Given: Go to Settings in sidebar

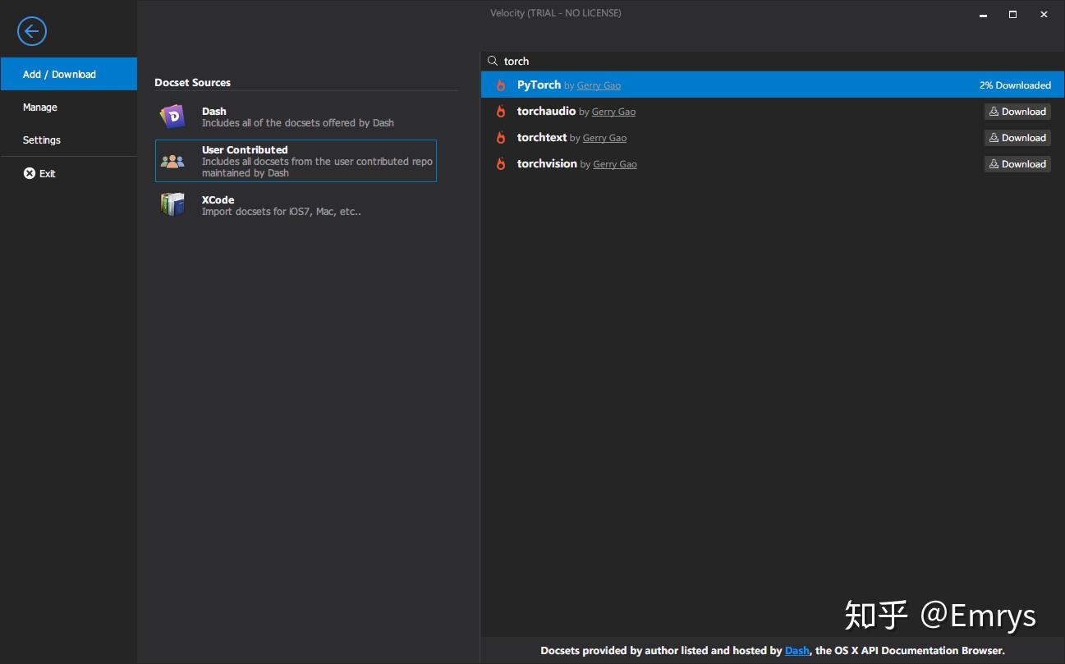Looking at the screenshot, I should point(42,140).
